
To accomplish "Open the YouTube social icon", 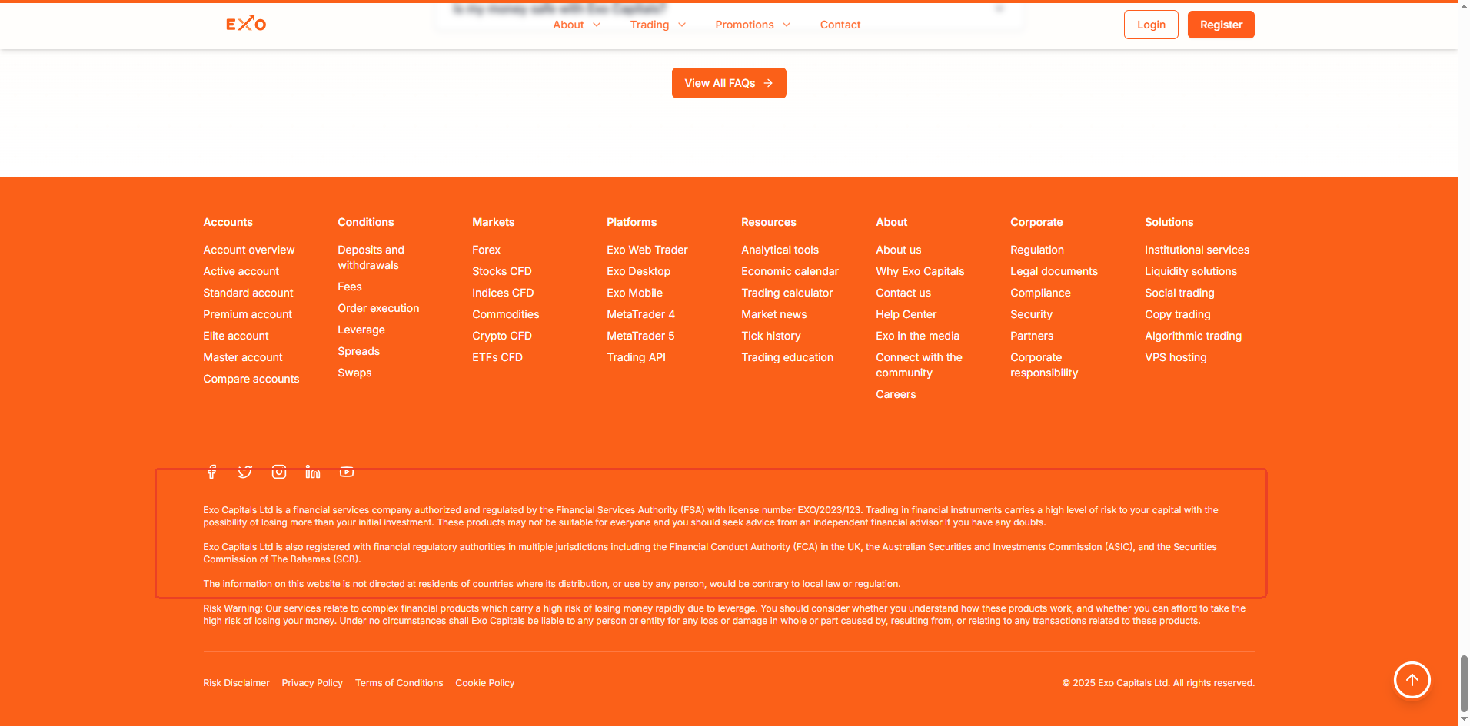I will tap(347, 472).
